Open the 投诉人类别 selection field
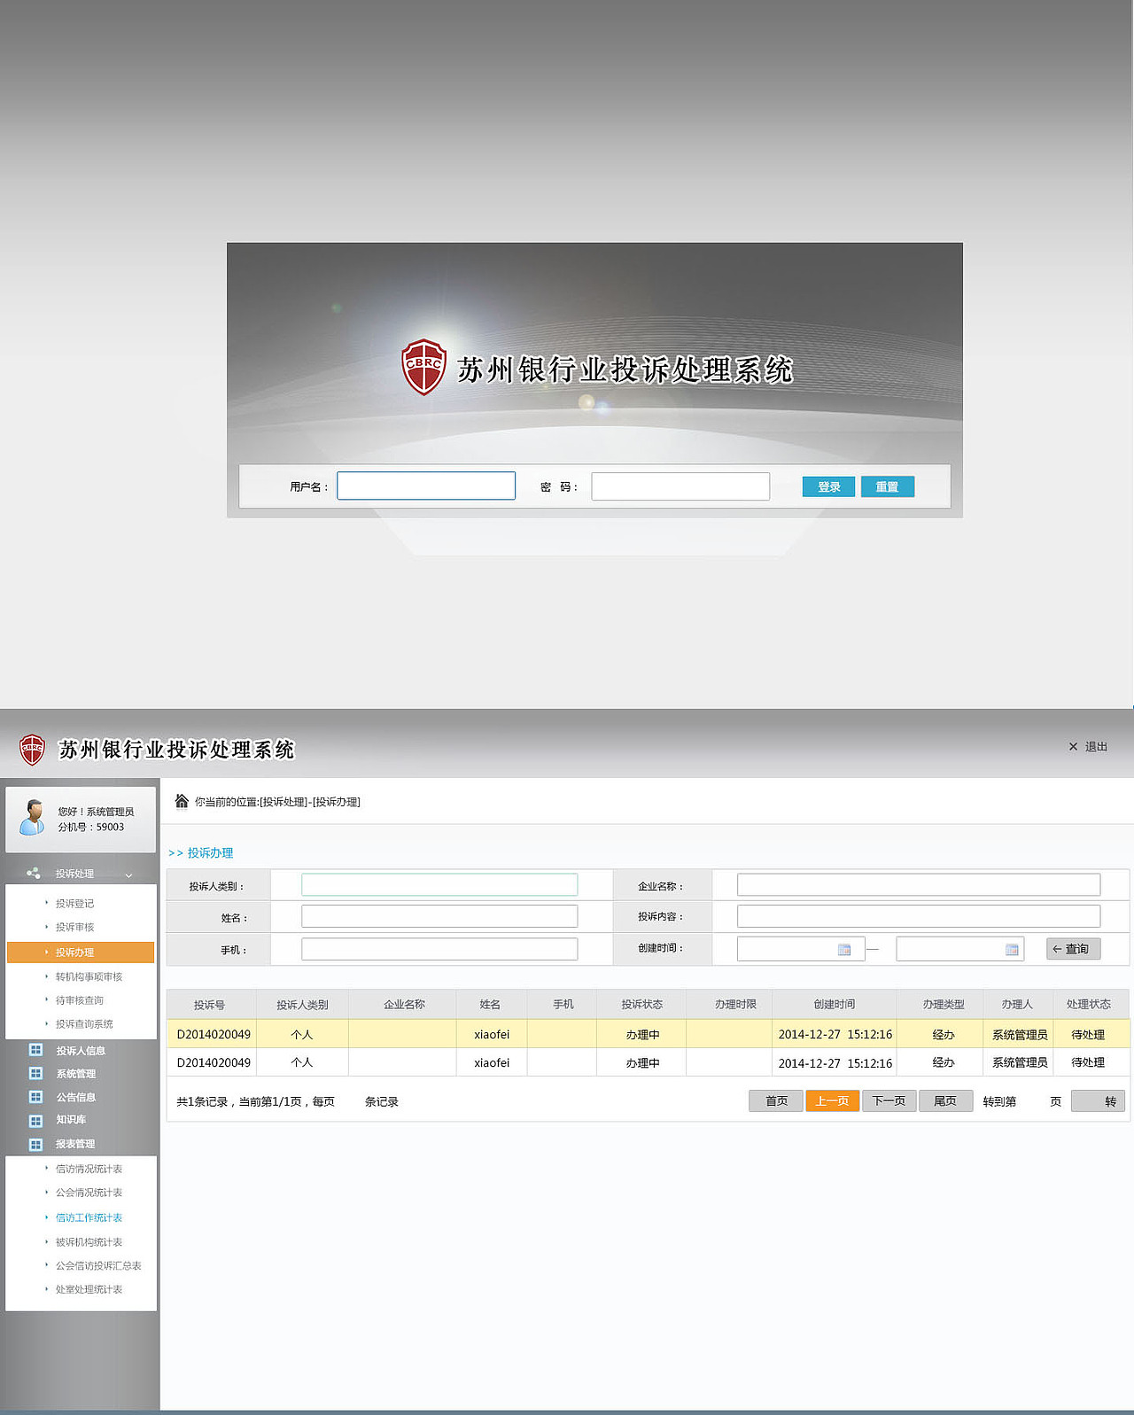 439,884
